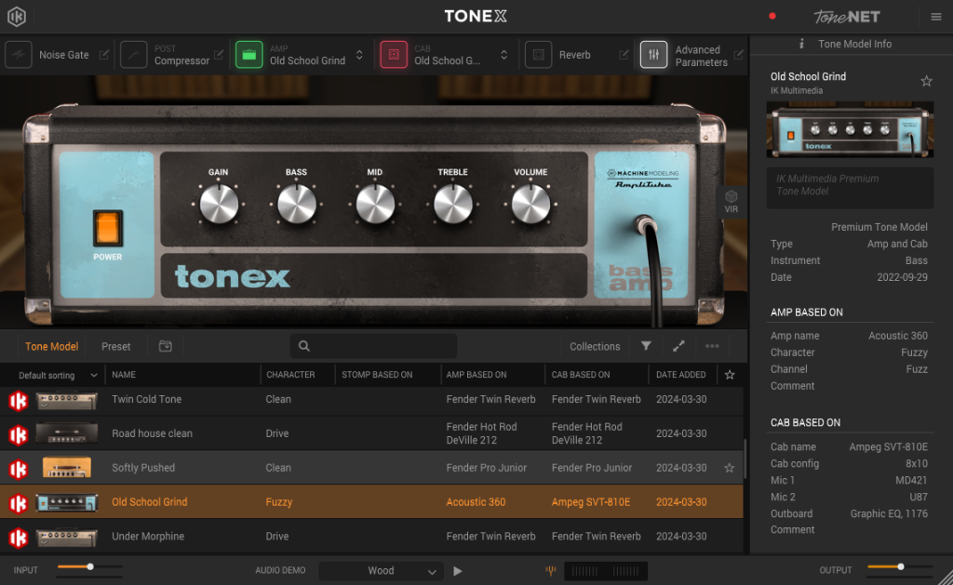Select the Twin Cold Tone row

pyautogui.click(x=371, y=399)
